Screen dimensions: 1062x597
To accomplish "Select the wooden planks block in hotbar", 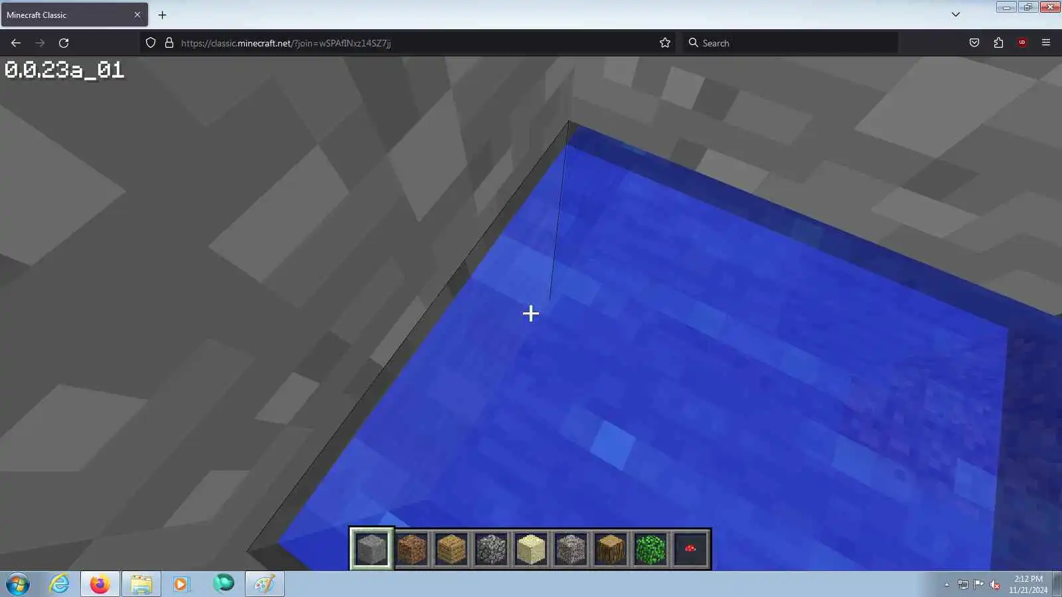I will pyautogui.click(x=451, y=549).
